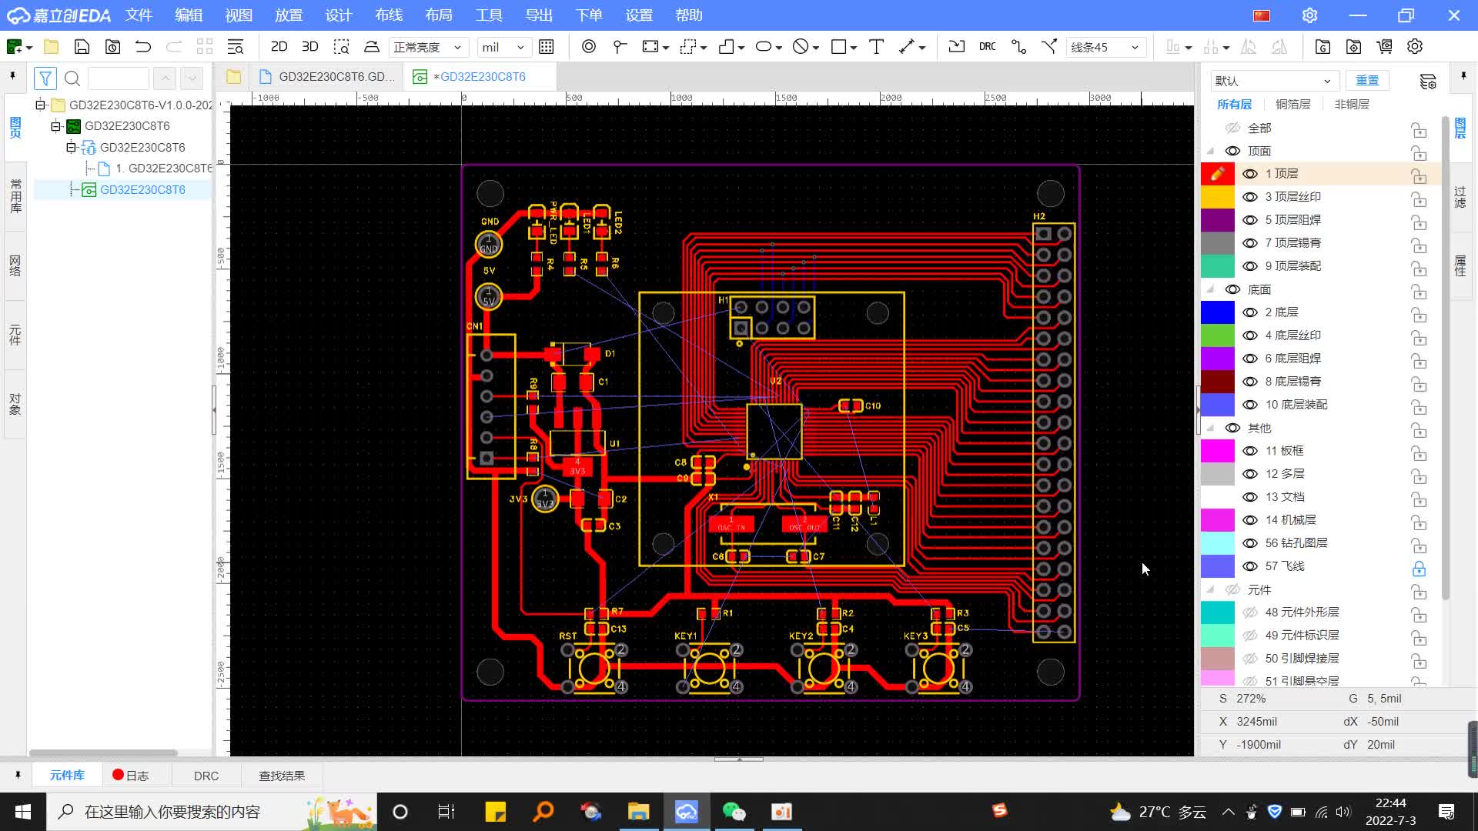
Task: Switch to 2D view
Action: 279,47
